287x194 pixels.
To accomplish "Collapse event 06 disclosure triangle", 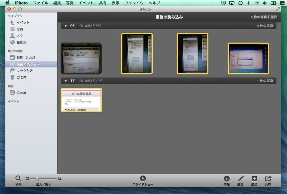I will pyautogui.click(x=65, y=26).
